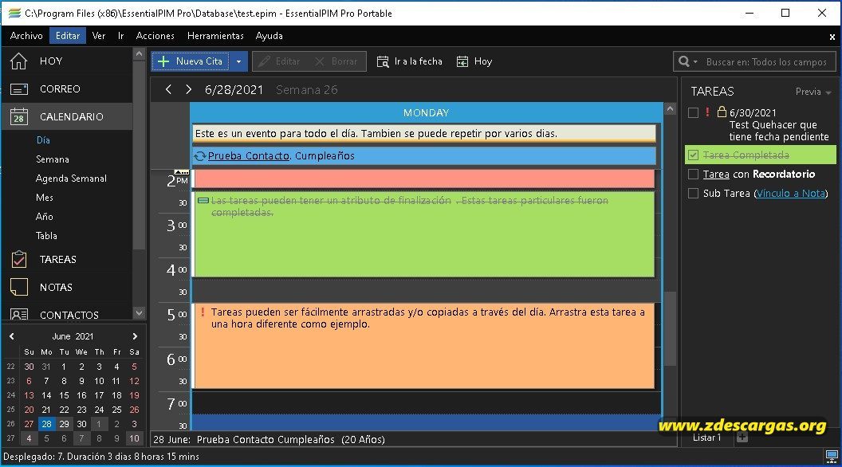Open the Acciones menu
Viewport: 842px width, 467px height.
[x=155, y=36]
